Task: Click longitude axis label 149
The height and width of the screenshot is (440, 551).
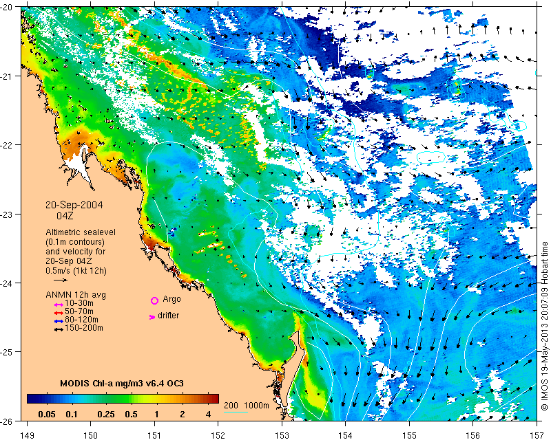Action: pos(28,435)
